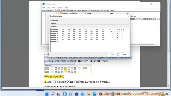This screenshot has height=96, width=171.
Task: Maximize the Registry Editor window
Action: pos(151,4)
